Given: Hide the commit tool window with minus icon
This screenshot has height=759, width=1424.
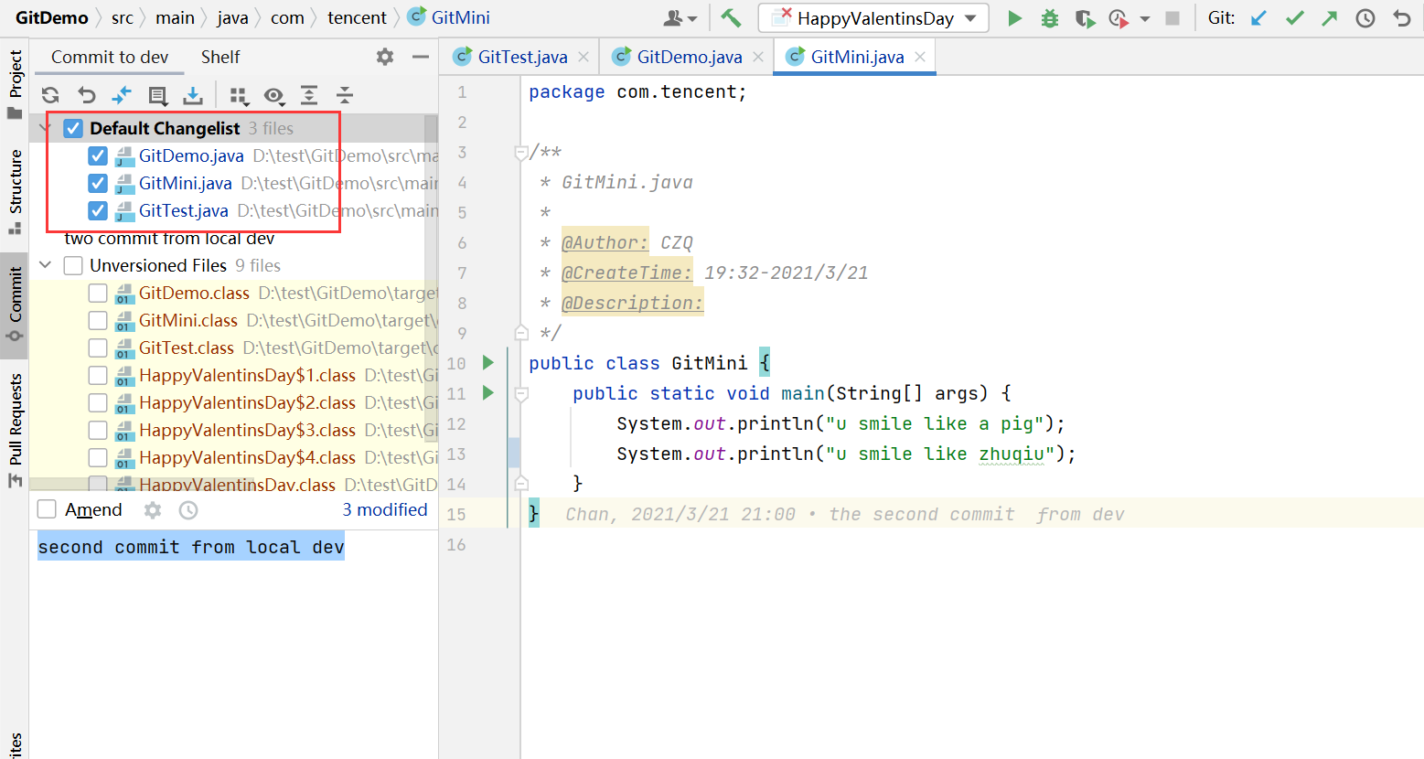Looking at the screenshot, I should 421,57.
